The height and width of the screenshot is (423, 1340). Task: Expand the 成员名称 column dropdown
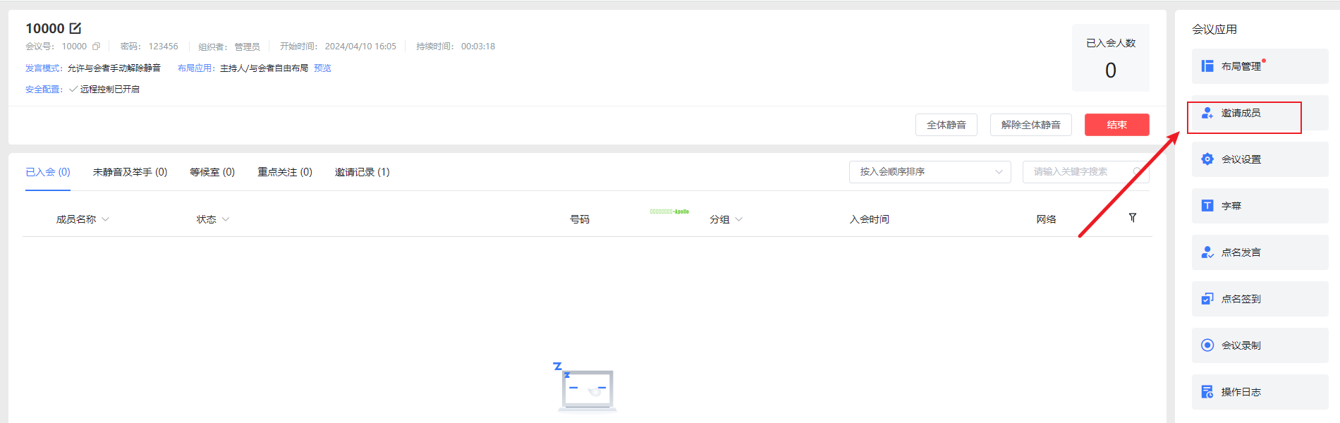(x=105, y=219)
